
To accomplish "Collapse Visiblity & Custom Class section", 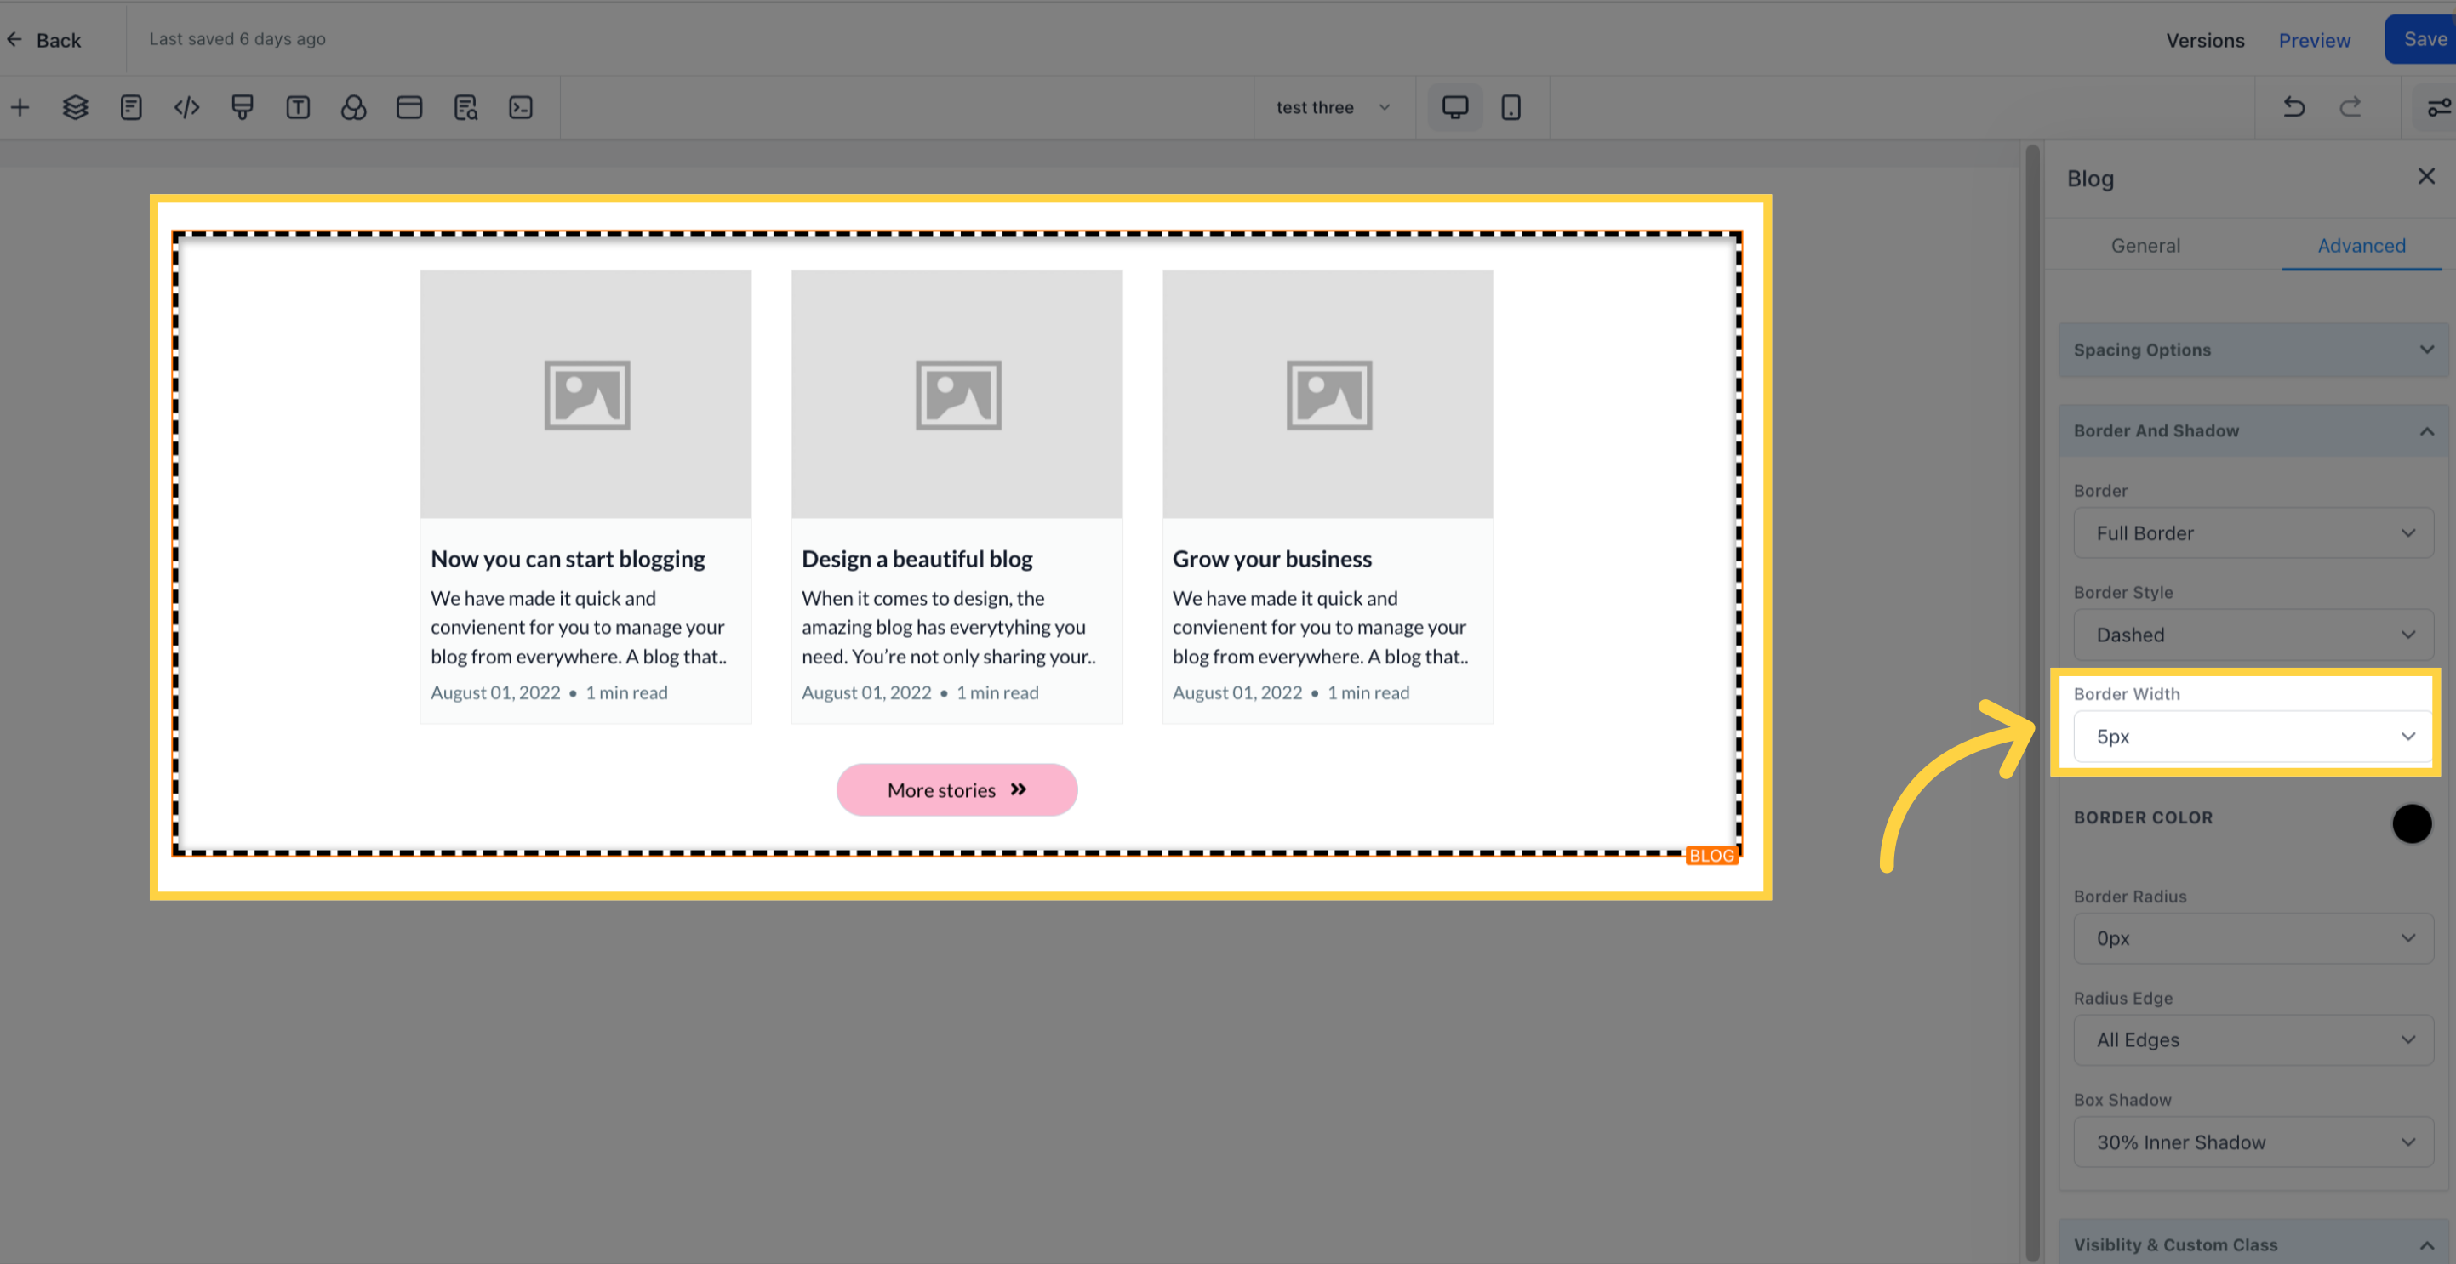I will (2253, 1244).
